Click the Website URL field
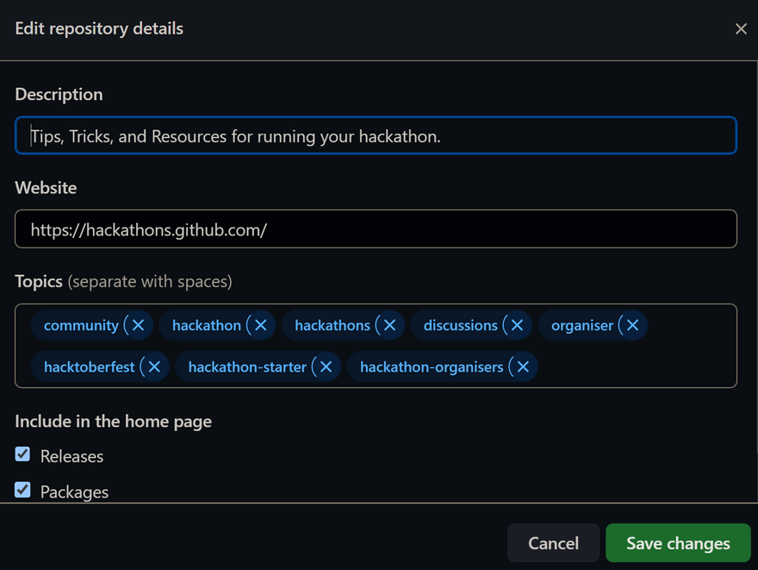This screenshot has height=570, width=758. [376, 229]
